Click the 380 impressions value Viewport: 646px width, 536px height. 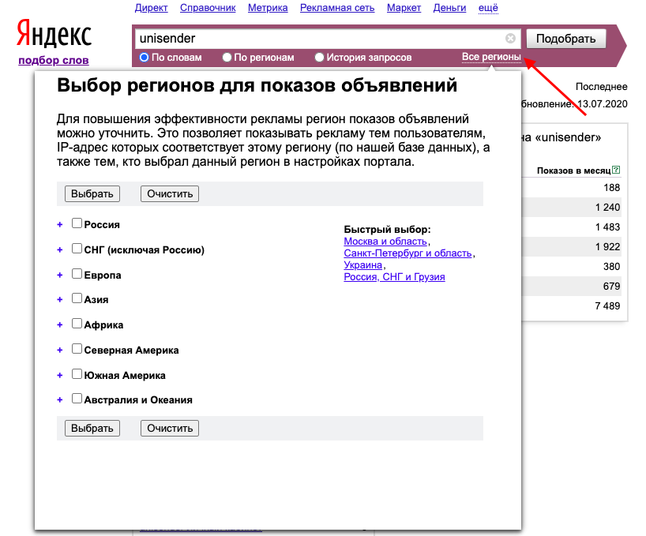tap(612, 266)
